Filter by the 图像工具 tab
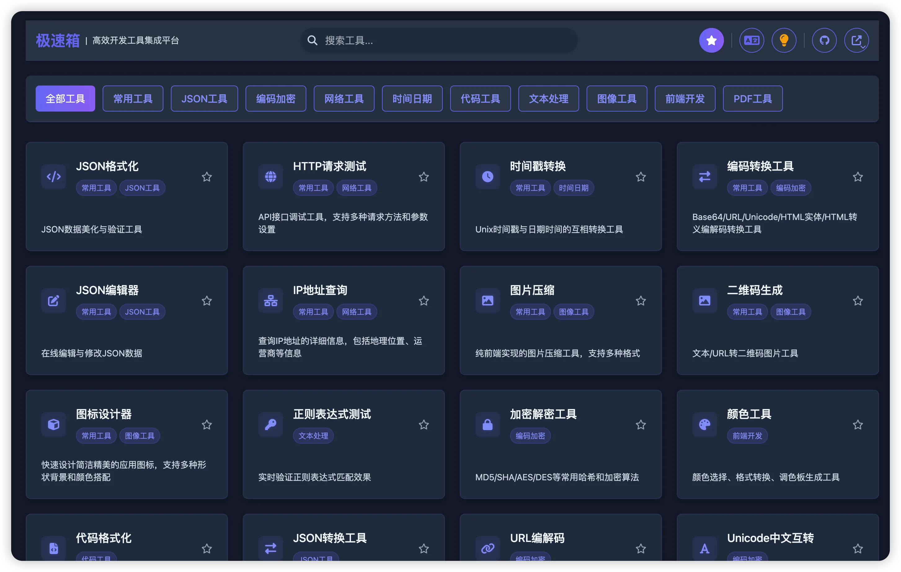Screen dimensions: 901x572 (617, 98)
